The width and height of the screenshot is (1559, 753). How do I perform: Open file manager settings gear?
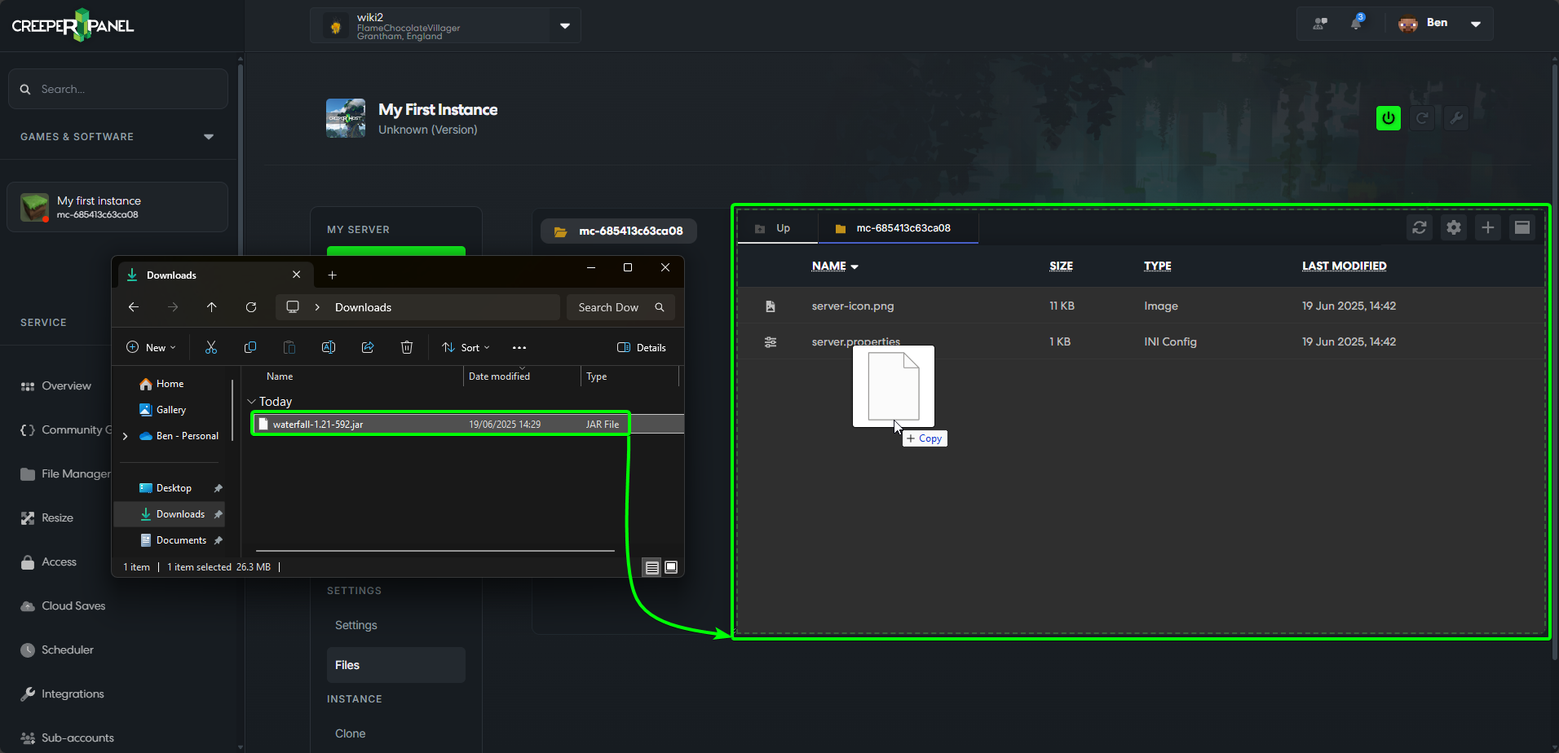pyautogui.click(x=1454, y=227)
